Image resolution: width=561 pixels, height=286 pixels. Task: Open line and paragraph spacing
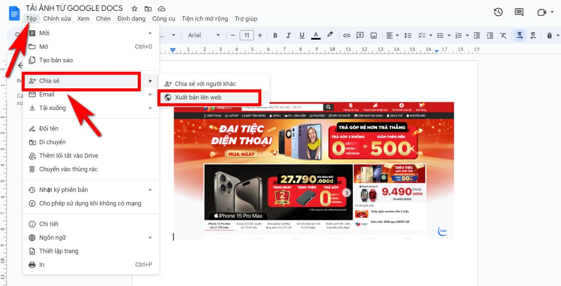[408, 35]
